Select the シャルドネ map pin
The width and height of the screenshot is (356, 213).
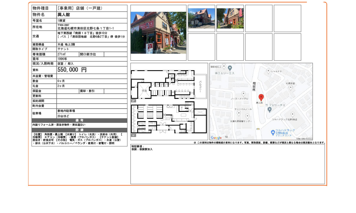pos(268,71)
